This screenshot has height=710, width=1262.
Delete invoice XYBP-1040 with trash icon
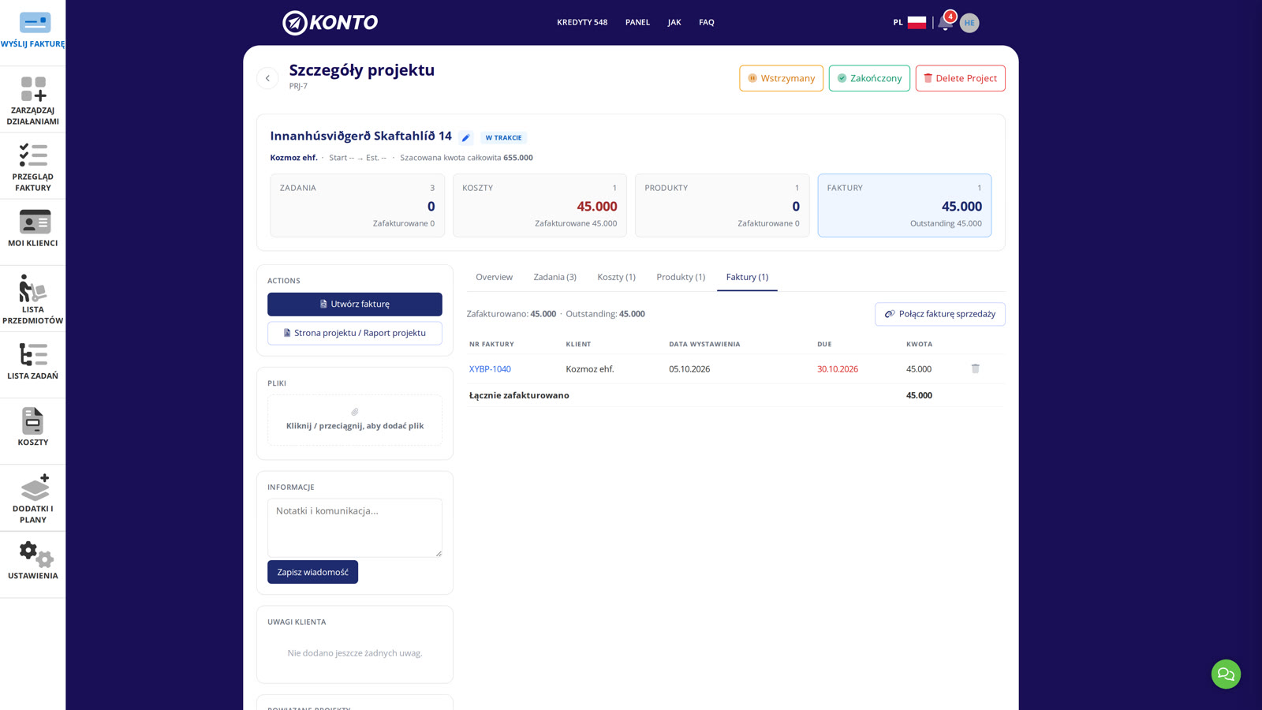975,368
